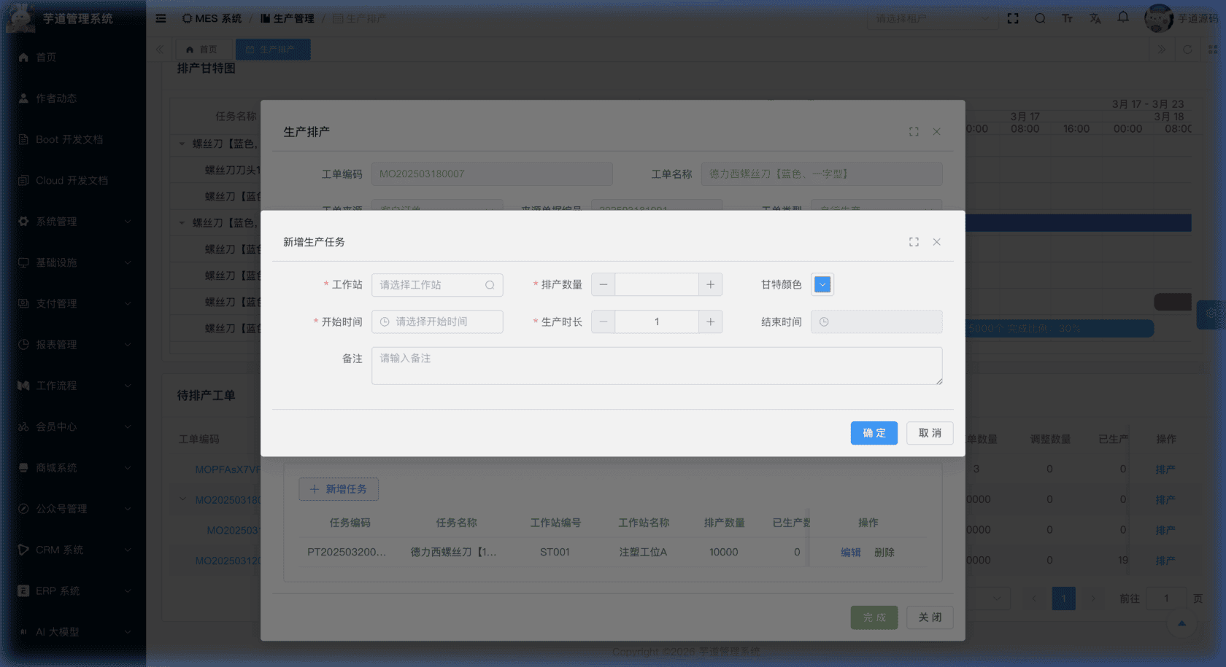
Task: Collapse the sidebar via hamburger icon
Action: 161,18
